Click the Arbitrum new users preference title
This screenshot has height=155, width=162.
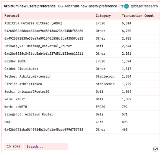pos(30,6)
